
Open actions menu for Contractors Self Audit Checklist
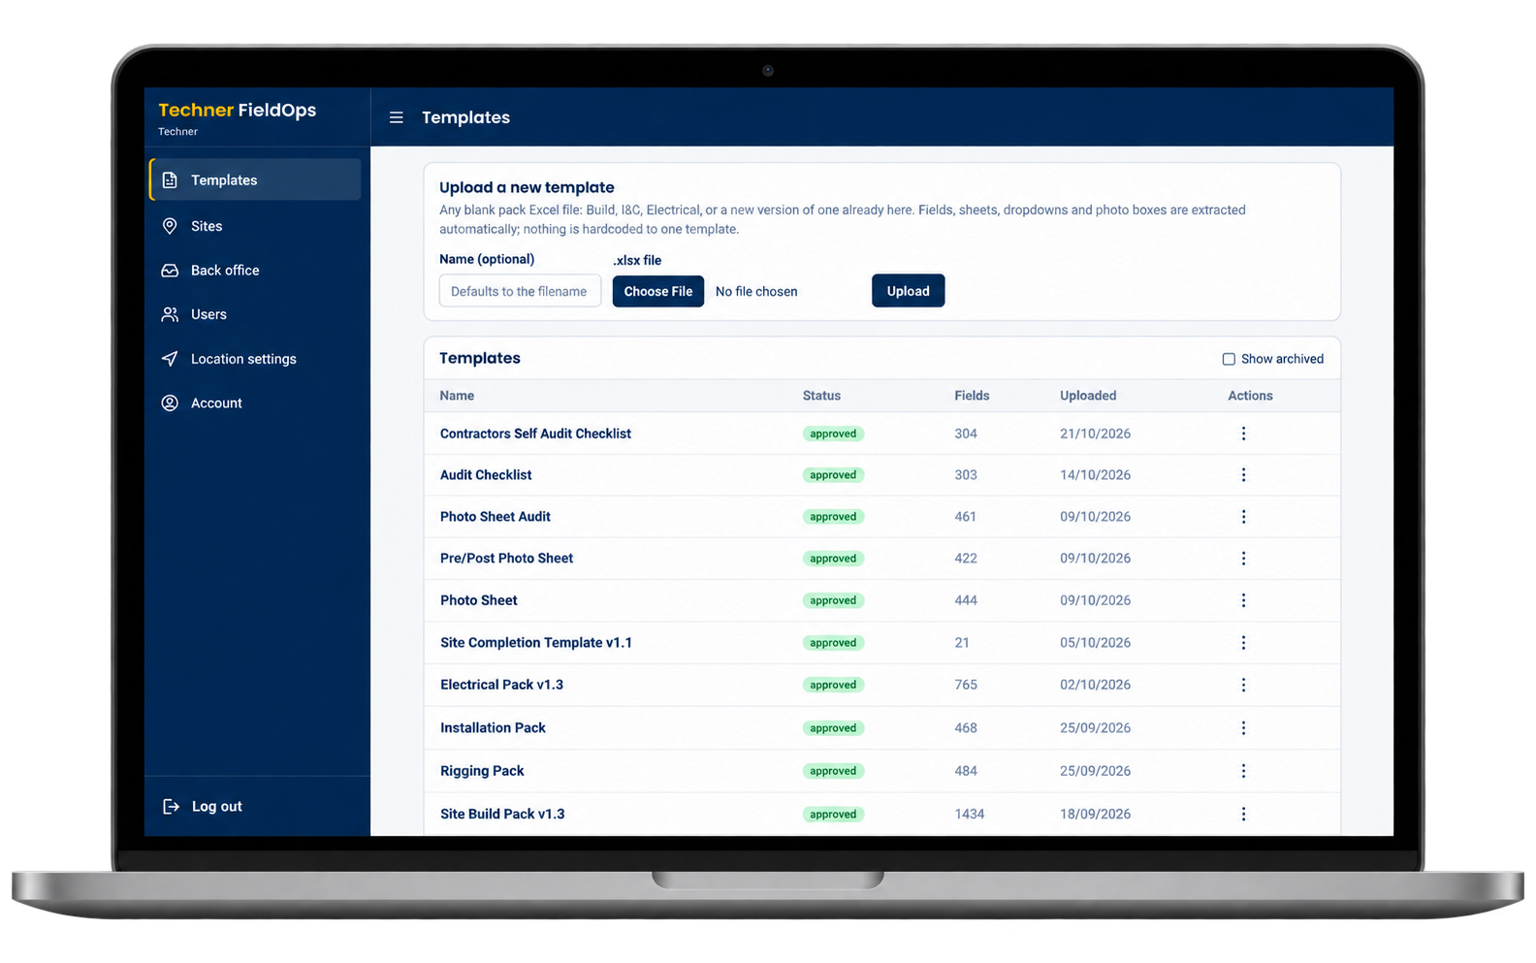point(1243,433)
